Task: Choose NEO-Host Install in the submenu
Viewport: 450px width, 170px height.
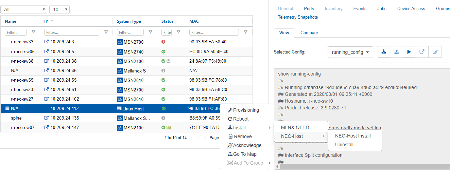Action: (x=353, y=136)
